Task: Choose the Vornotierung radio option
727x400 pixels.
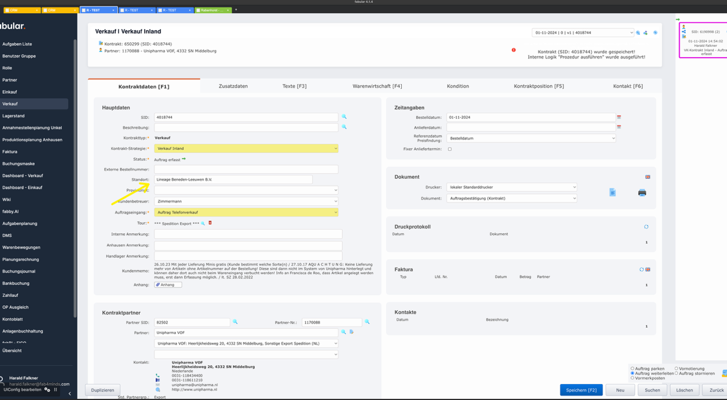Action: 676,368
